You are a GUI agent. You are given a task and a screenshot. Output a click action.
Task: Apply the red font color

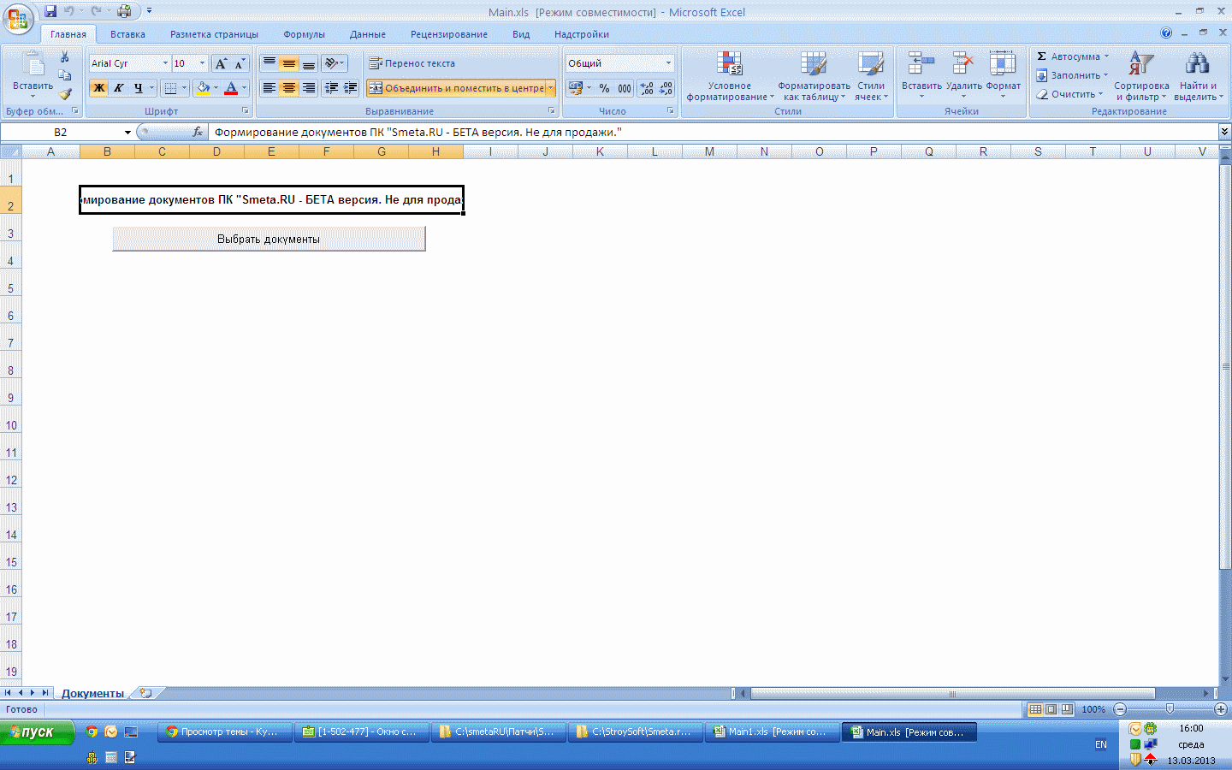231,88
